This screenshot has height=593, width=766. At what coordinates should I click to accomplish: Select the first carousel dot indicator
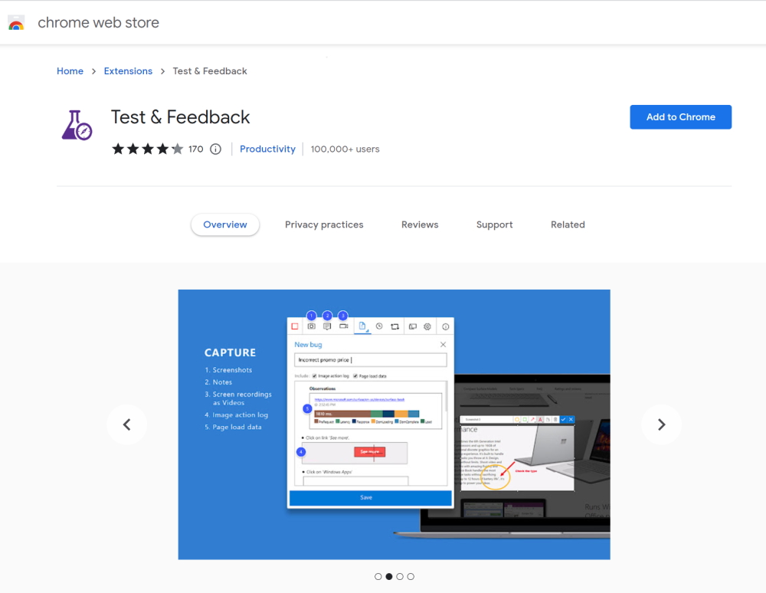point(378,576)
